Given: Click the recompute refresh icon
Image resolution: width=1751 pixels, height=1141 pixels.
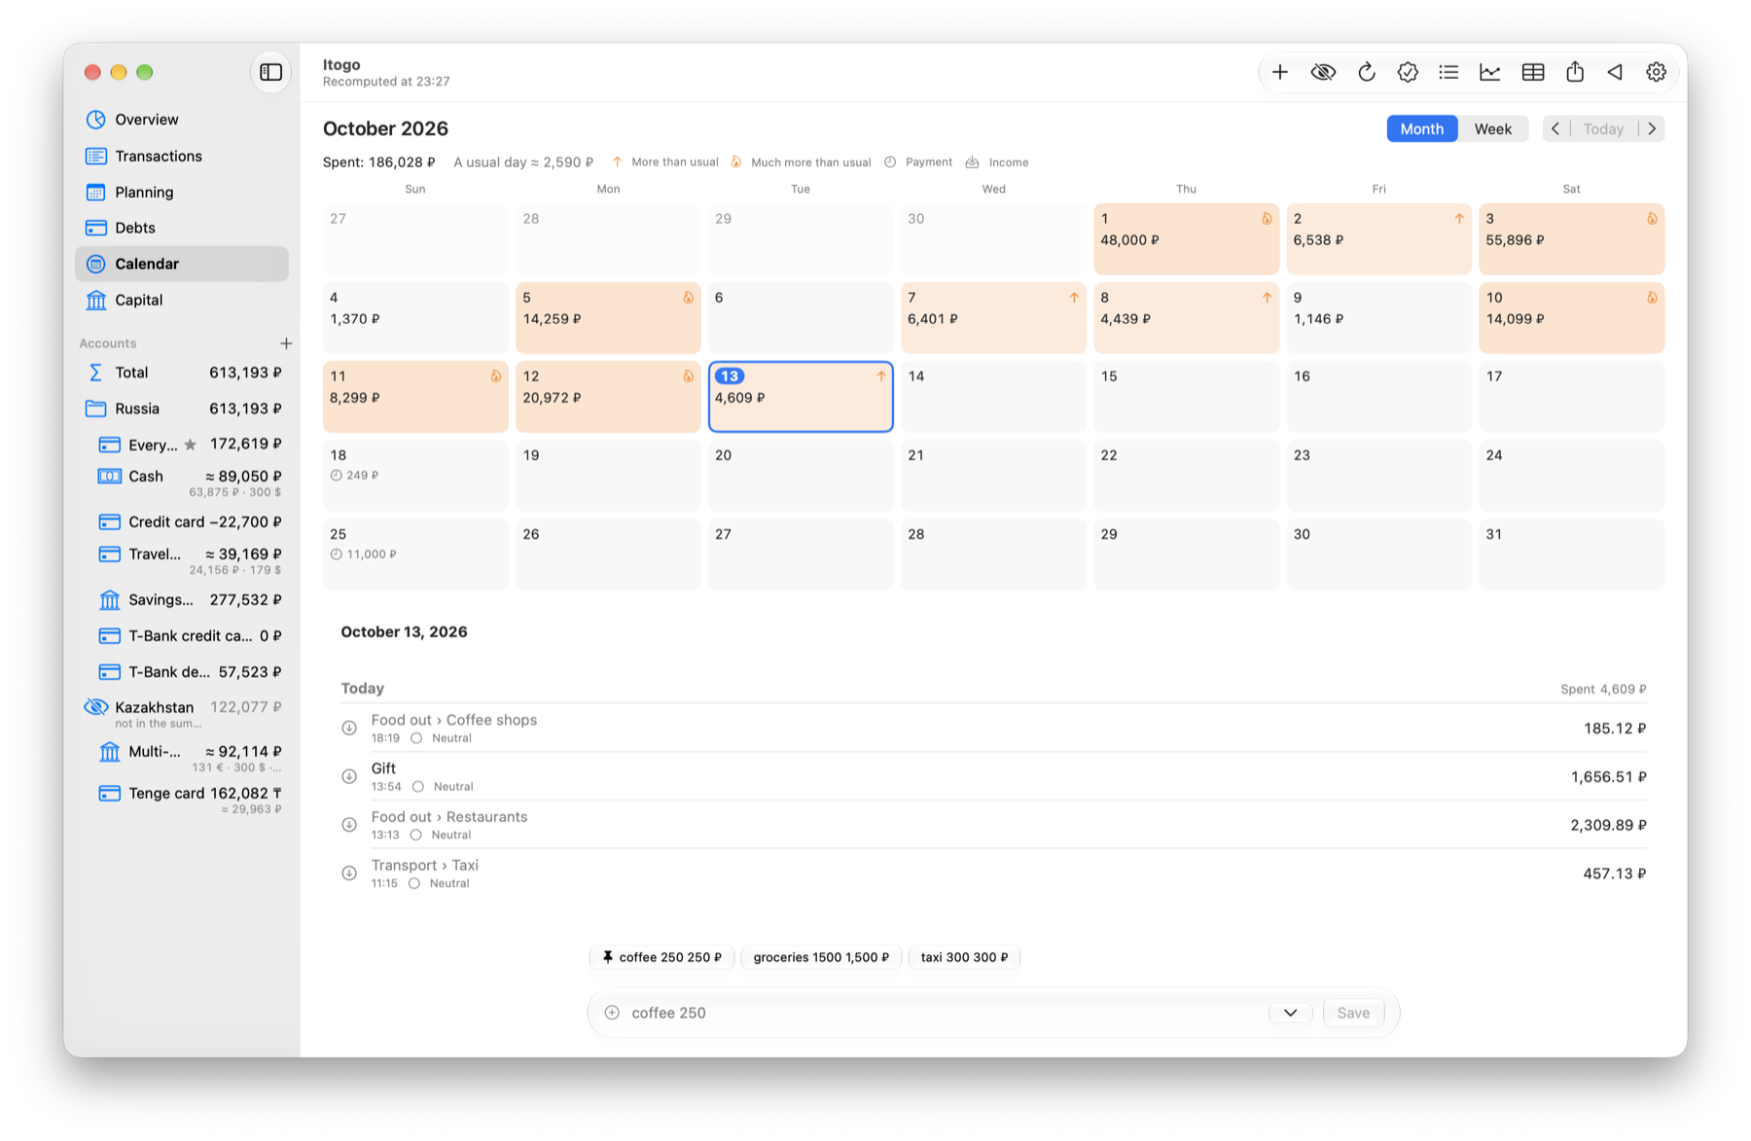Looking at the screenshot, I should coord(1366,72).
